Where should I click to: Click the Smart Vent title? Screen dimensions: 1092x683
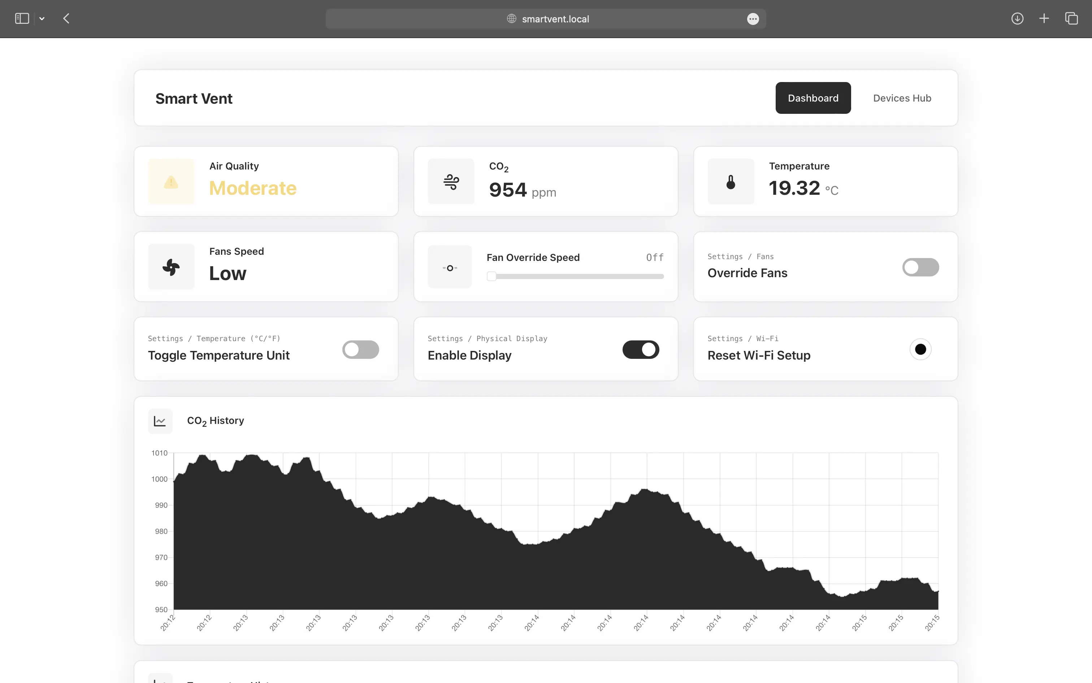pos(194,98)
